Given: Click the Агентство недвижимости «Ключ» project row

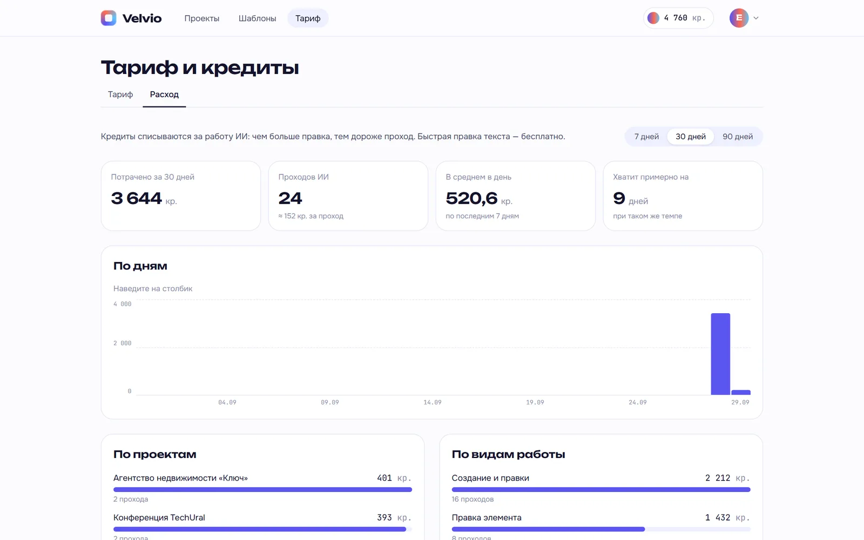Looking at the screenshot, I should [x=262, y=488].
